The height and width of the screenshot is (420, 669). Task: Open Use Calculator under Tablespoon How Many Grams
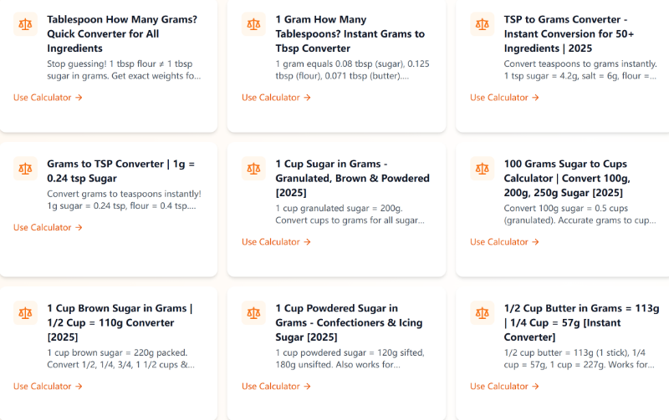[x=48, y=98]
